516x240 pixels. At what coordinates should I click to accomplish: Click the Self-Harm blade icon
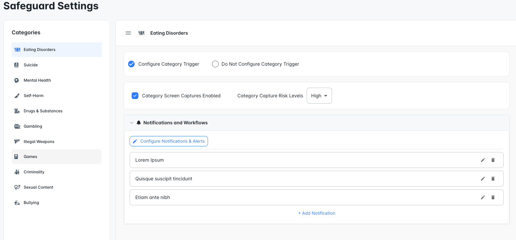(17, 96)
